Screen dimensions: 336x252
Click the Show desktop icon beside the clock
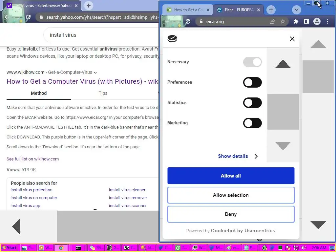pos(332,248)
